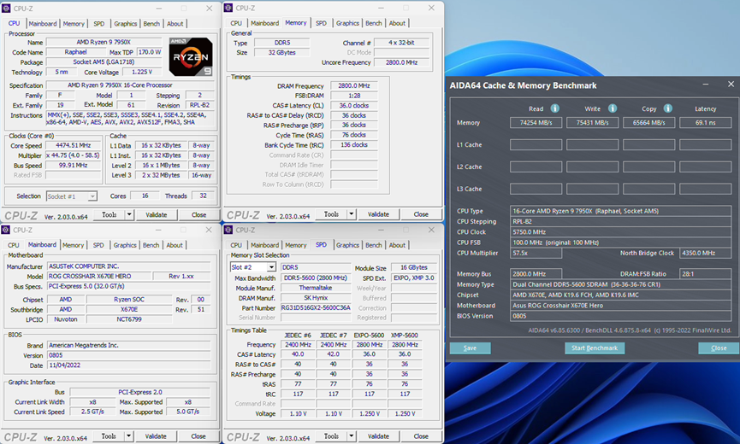Viewport: 740px width, 444px height.
Task: Click the Max Bandwidth value DDR5-5600 (2800 MHz)
Action: (316, 277)
